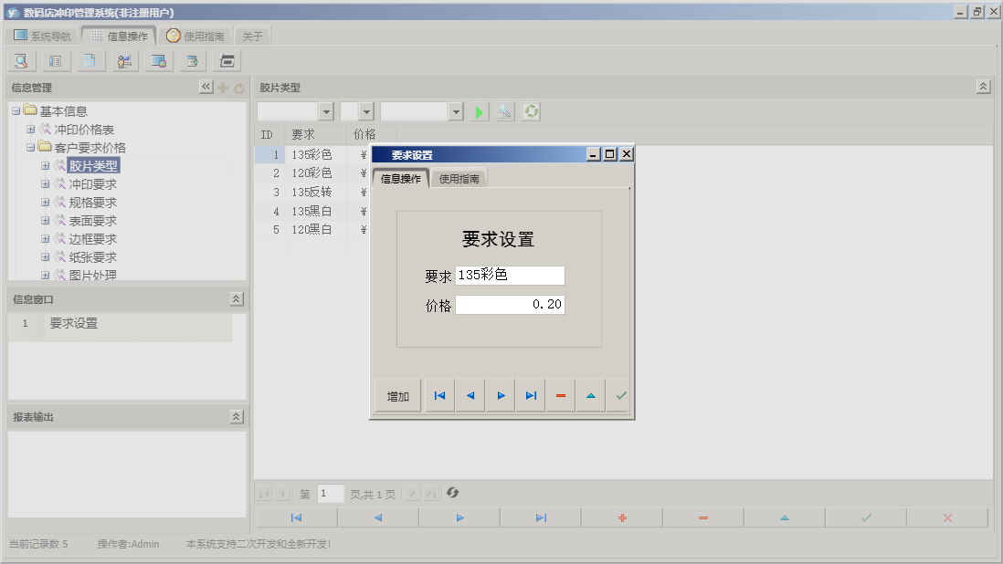Image resolution: width=1003 pixels, height=564 pixels.
Task: Click the green play button in filter bar
Action: click(480, 111)
